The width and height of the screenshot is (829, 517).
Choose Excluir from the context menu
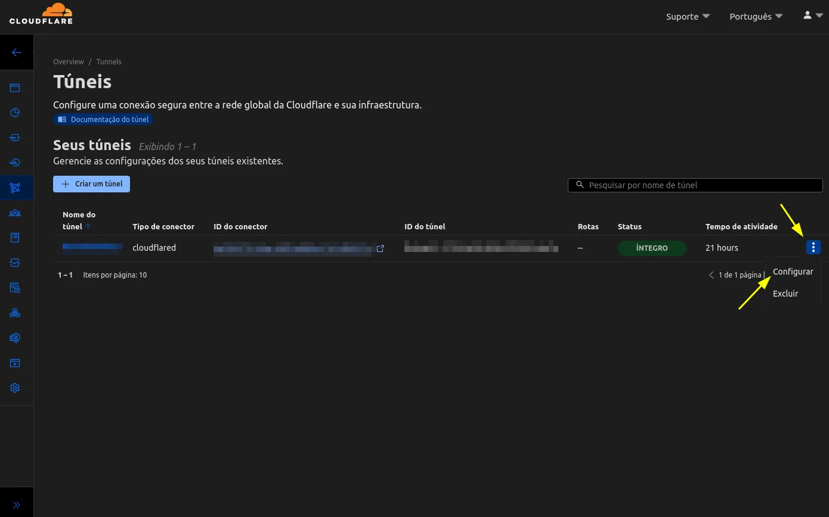(x=785, y=294)
